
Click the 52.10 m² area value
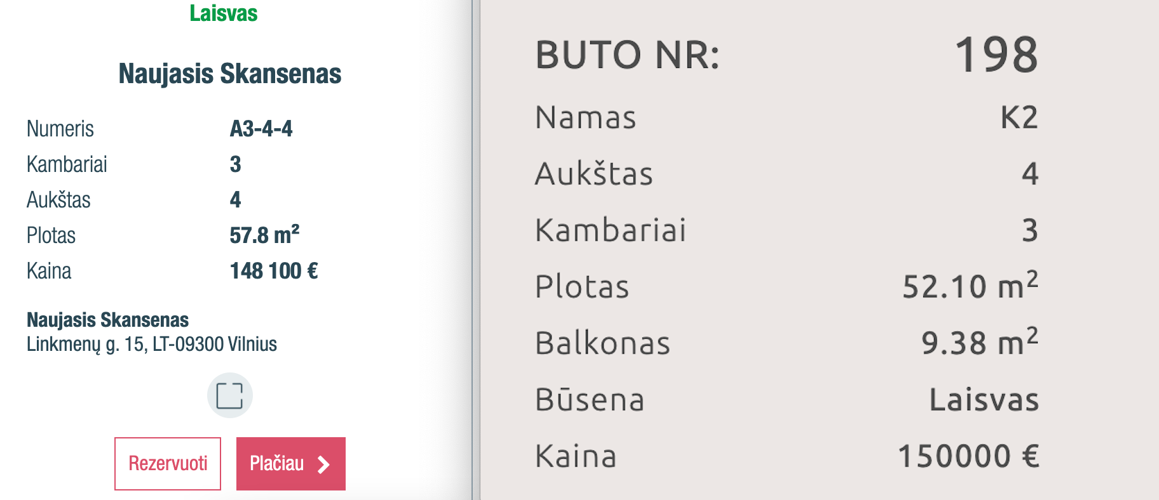coord(970,286)
